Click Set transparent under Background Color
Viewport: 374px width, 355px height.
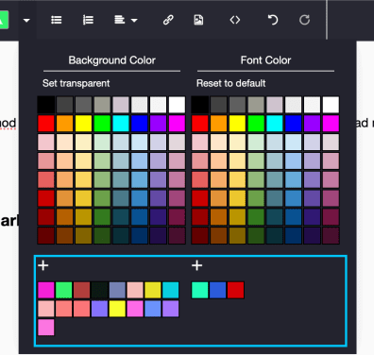76,83
